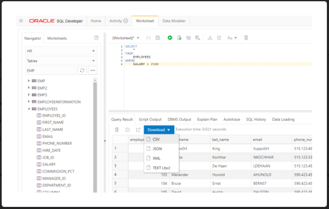Click the Oracle SQL Developer logo

pos(56,21)
